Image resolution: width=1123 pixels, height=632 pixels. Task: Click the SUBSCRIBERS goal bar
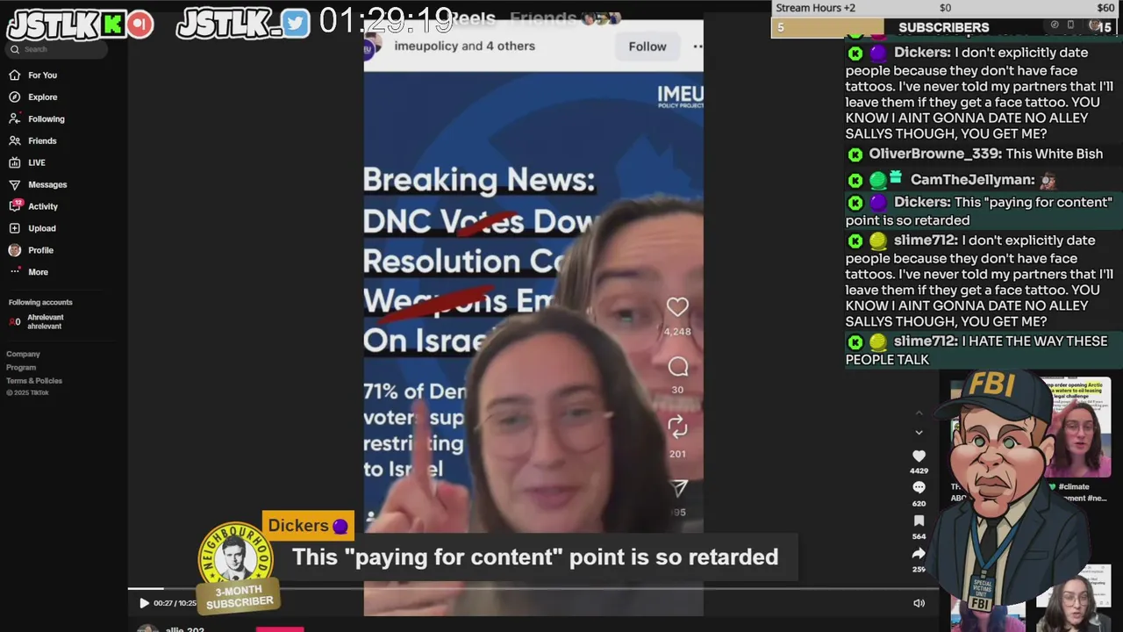(944, 27)
